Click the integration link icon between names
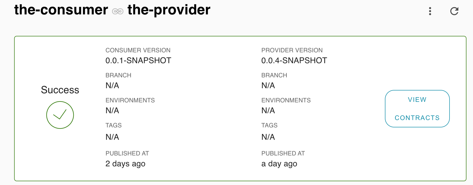 (x=118, y=11)
